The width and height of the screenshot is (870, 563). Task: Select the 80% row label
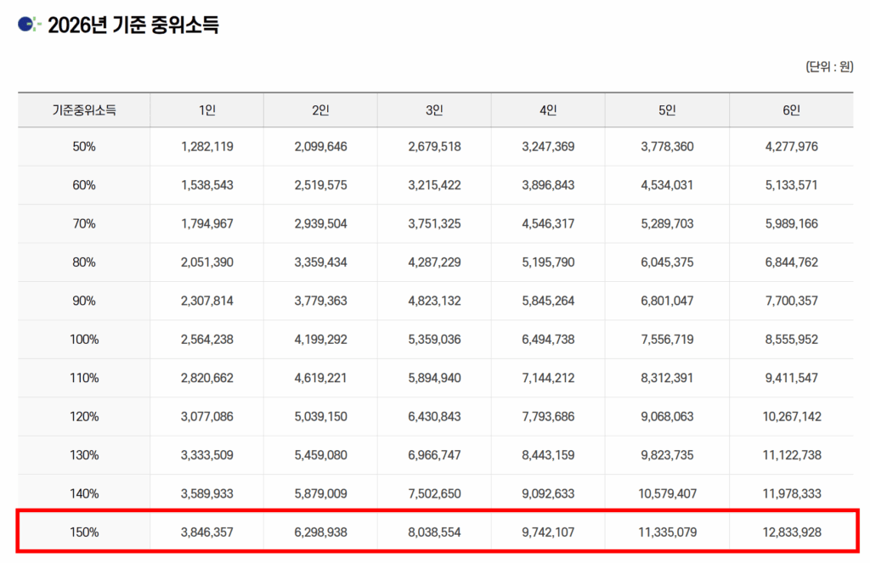click(x=84, y=262)
